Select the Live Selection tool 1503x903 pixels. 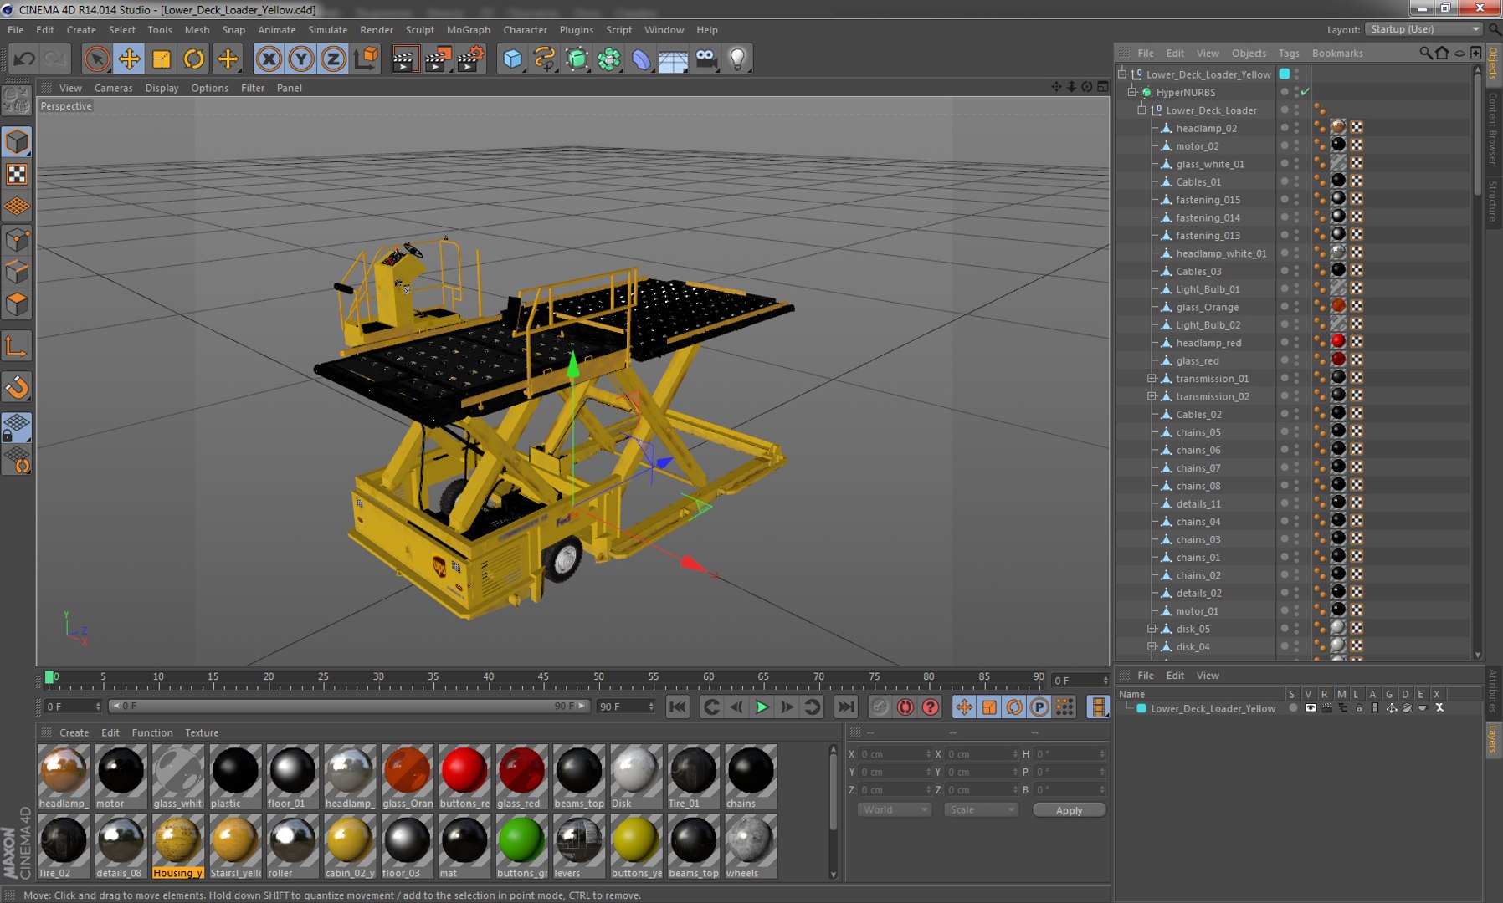pos(97,59)
